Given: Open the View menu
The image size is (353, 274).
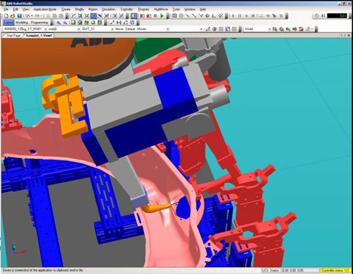Looking at the screenshot, I should point(26,9).
